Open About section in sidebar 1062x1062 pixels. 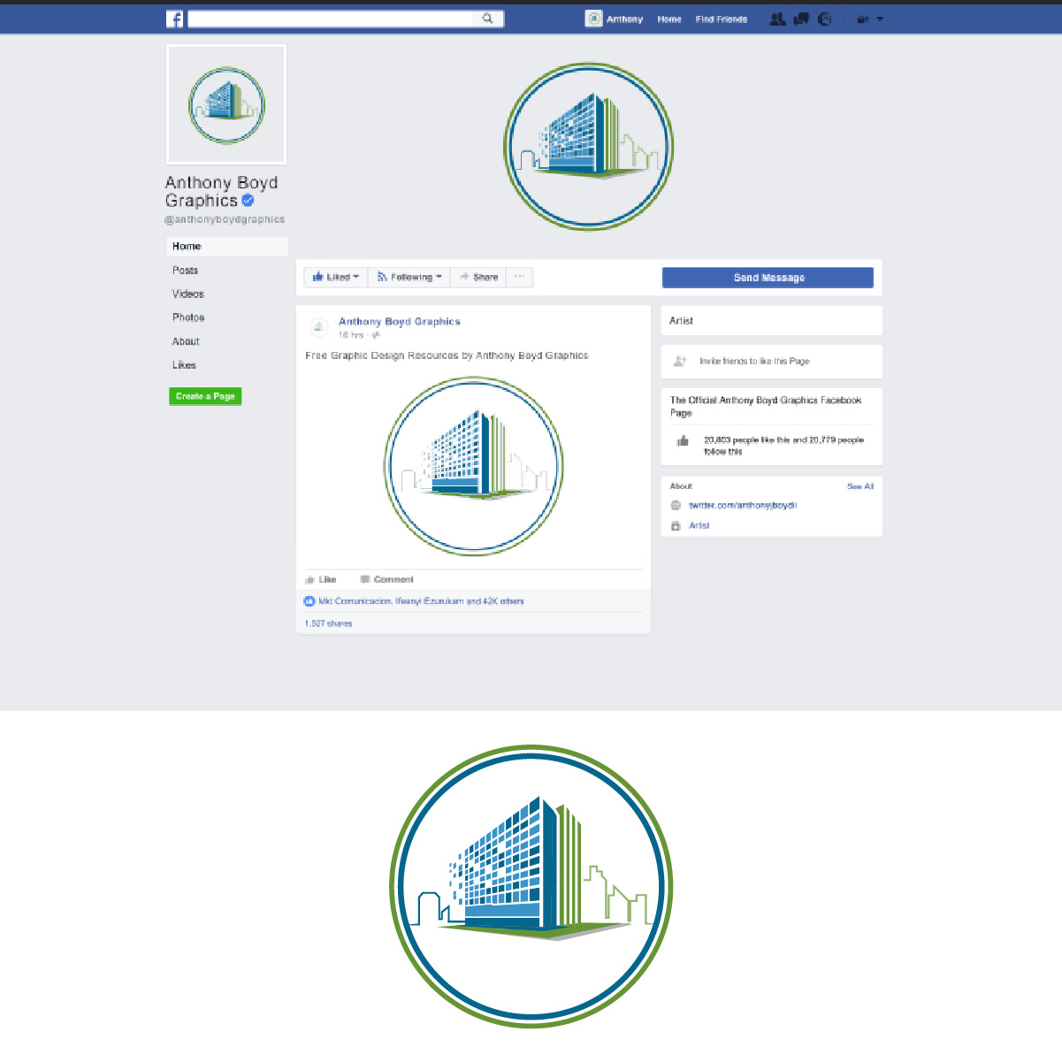pyautogui.click(x=186, y=341)
